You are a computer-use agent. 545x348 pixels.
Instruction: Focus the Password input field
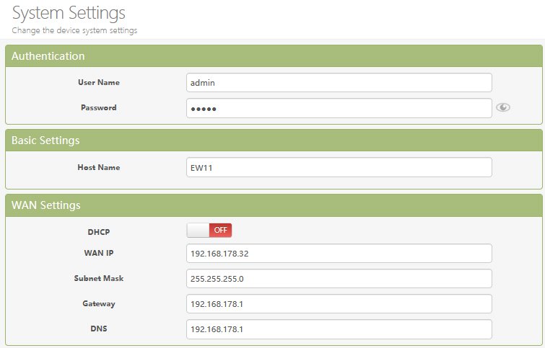(x=339, y=108)
